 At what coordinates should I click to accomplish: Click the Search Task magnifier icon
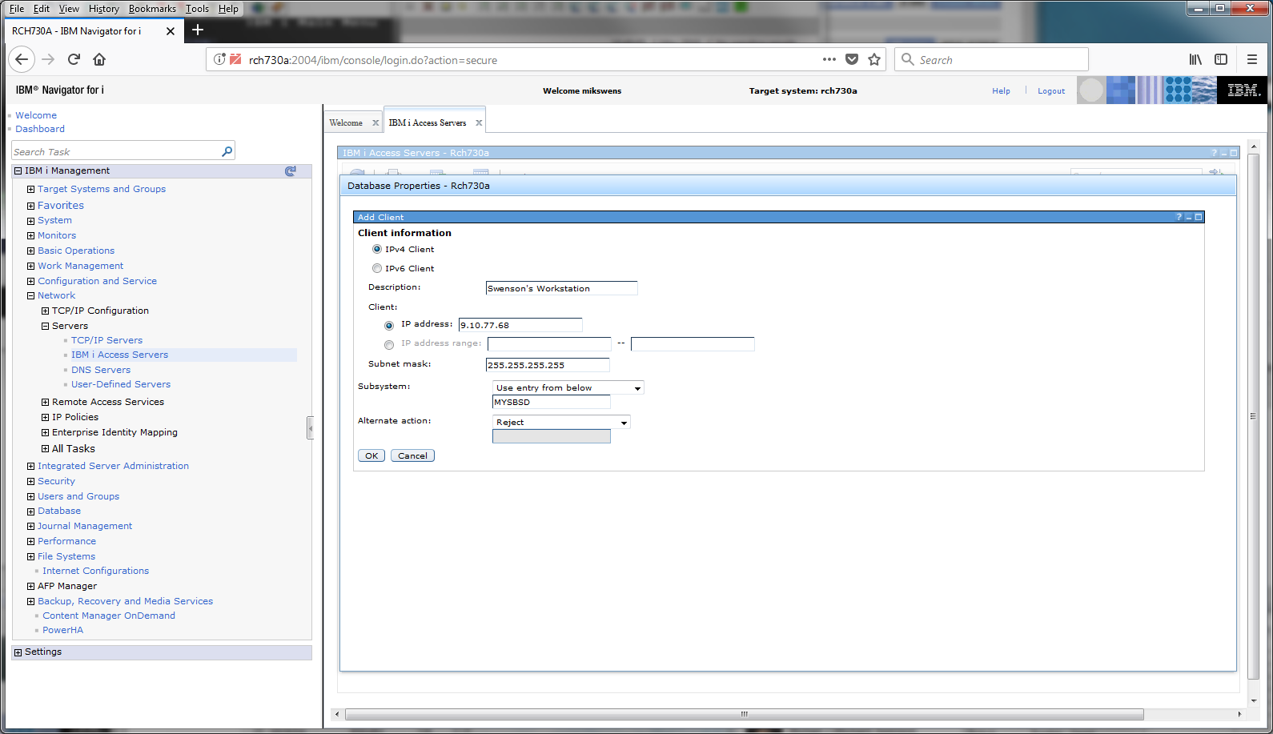point(227,151)
